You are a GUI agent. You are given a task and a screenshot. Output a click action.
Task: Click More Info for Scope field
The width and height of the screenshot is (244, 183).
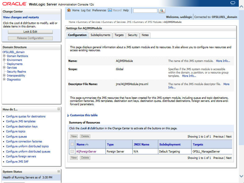[189, 76]
